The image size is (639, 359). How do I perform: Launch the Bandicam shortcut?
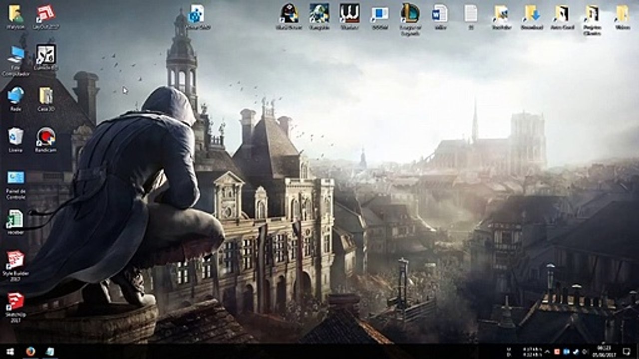[45, 140]
